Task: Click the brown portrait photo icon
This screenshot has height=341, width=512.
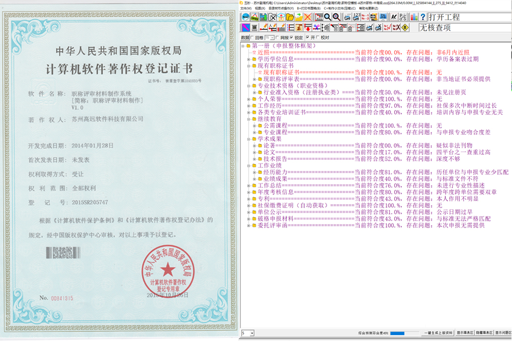Action: 299,27
